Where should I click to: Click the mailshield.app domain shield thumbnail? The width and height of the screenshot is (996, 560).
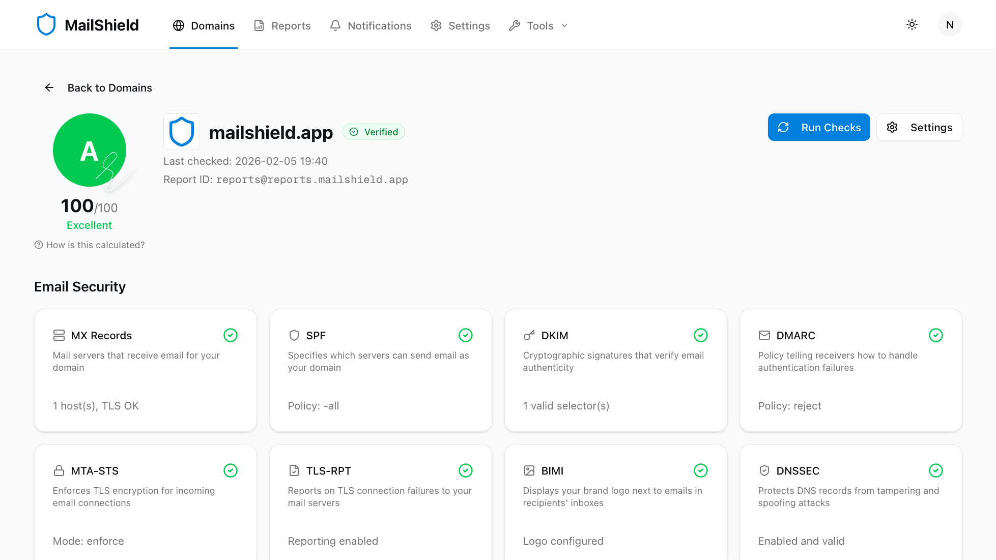pyautogui.click(x=182, y=132)
